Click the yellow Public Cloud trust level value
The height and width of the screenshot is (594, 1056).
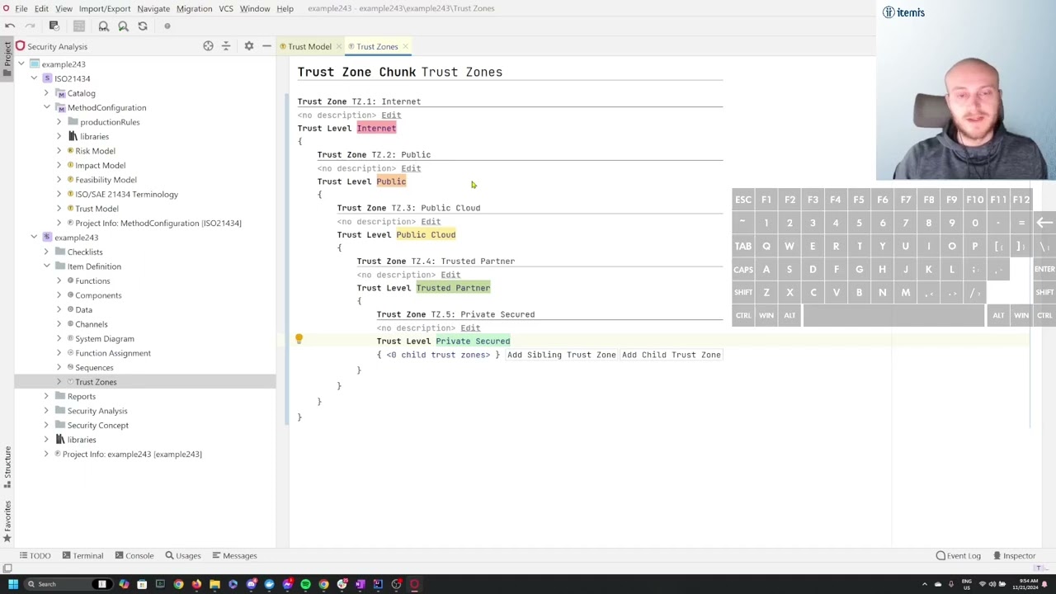(426, 234)
